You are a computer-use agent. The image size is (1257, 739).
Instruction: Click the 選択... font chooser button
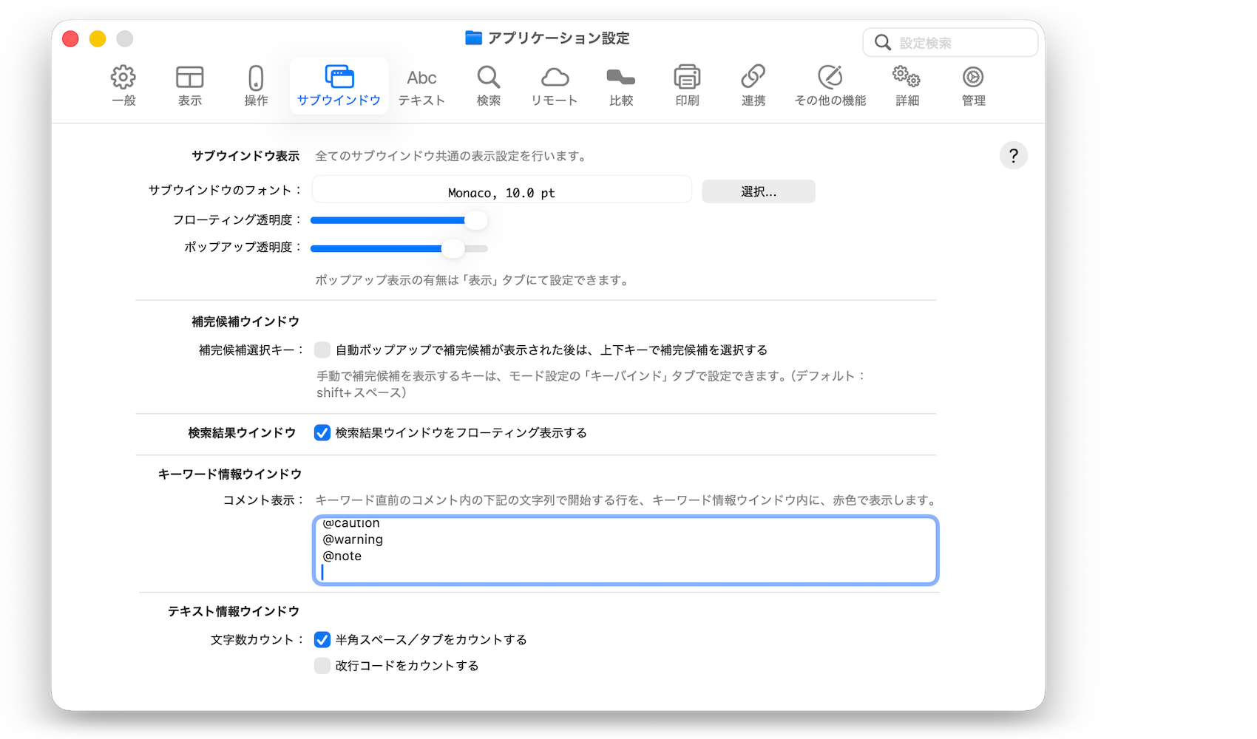758,191
